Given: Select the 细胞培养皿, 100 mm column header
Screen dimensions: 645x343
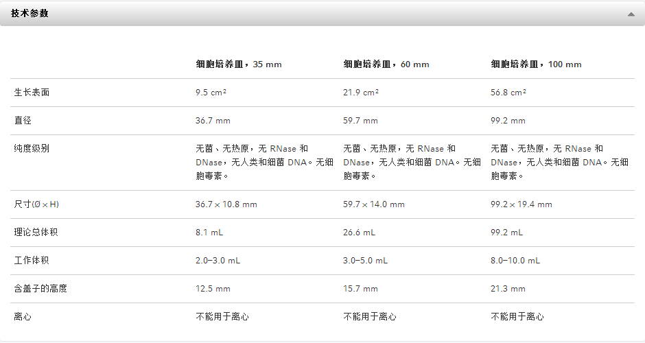Looking at the screenshot, I should pos(536,64).
